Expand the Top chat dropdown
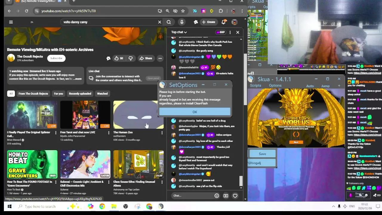 179,32
